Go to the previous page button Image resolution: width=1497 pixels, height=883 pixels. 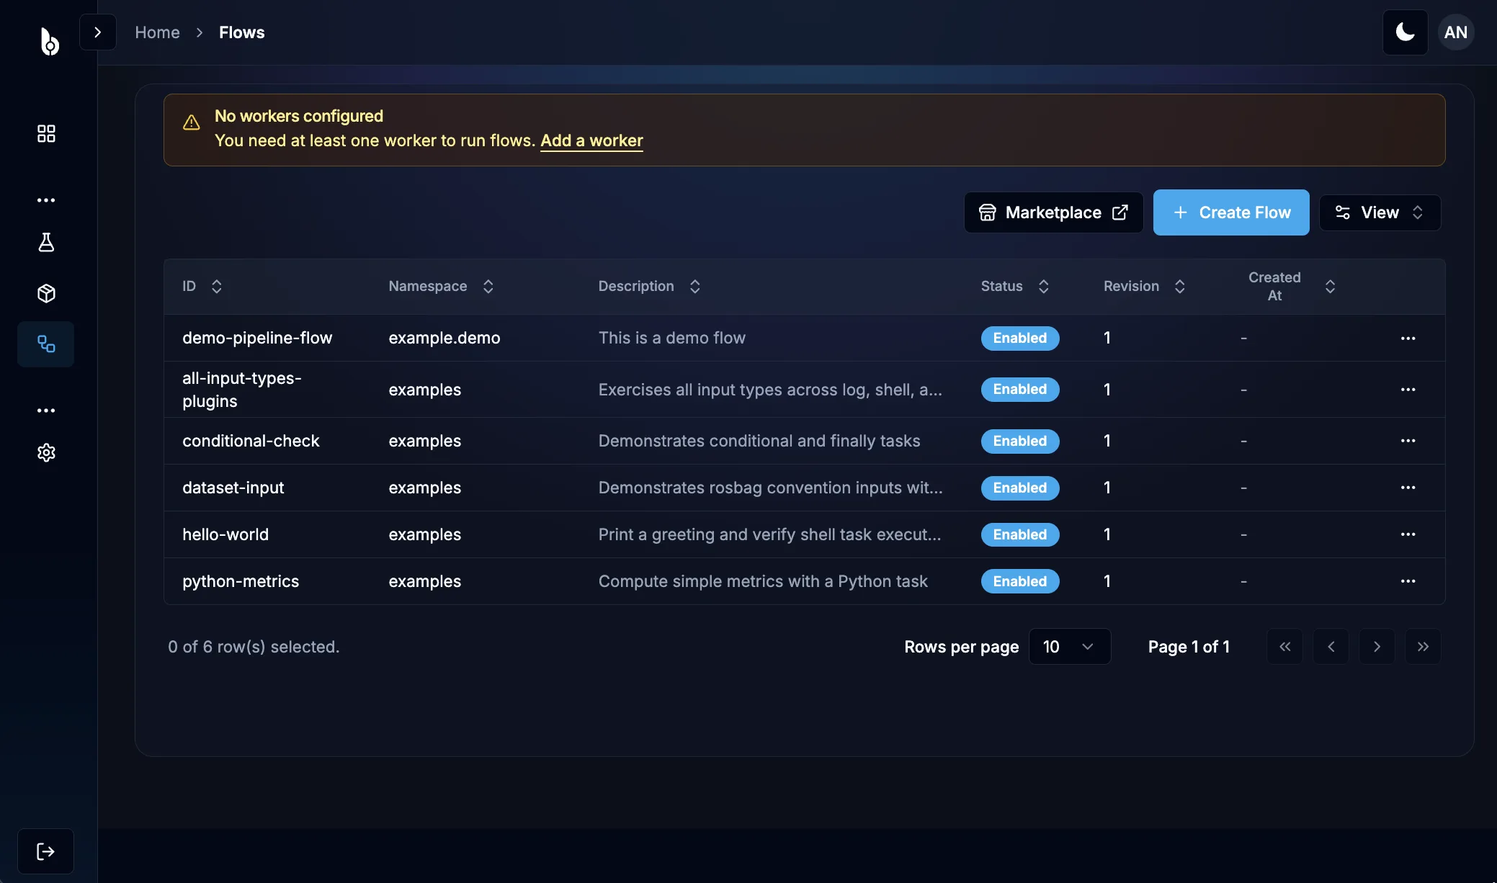click(1331, 647)
